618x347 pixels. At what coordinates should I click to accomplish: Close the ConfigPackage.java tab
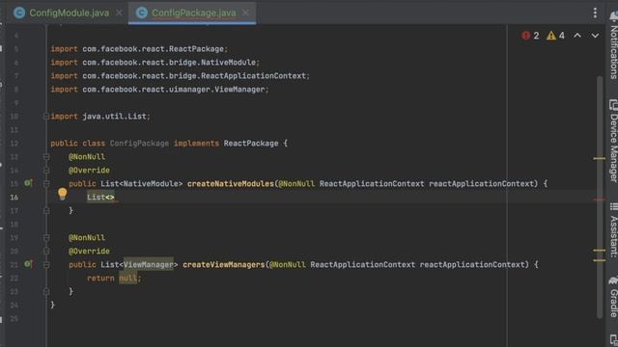(x=245, y=13)
